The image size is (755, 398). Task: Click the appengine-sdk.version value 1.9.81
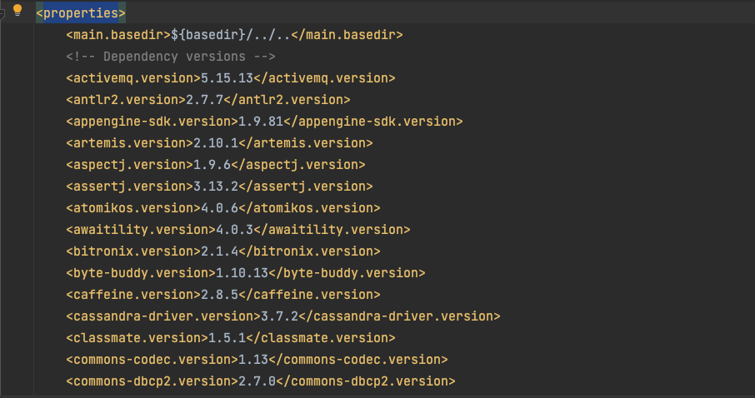point(261,122)
